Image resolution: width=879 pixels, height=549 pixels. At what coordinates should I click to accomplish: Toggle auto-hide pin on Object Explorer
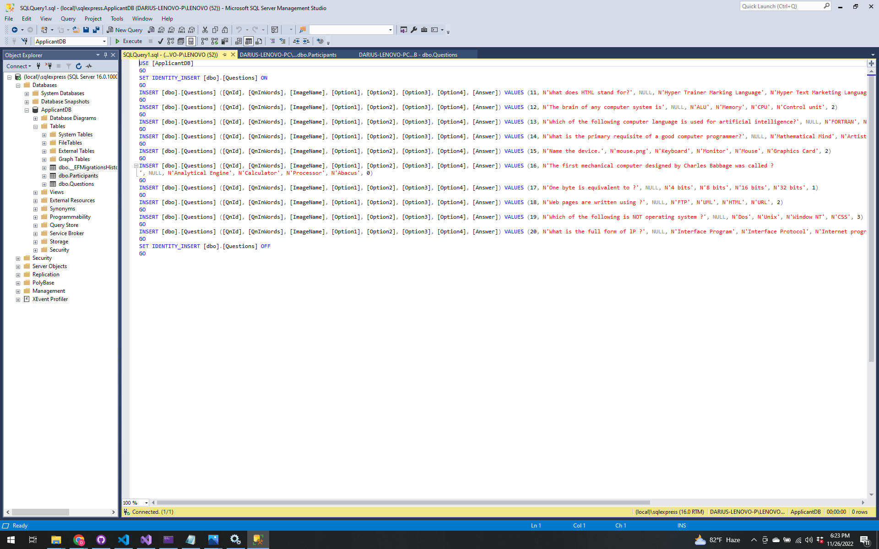click(x=105, y=55)
